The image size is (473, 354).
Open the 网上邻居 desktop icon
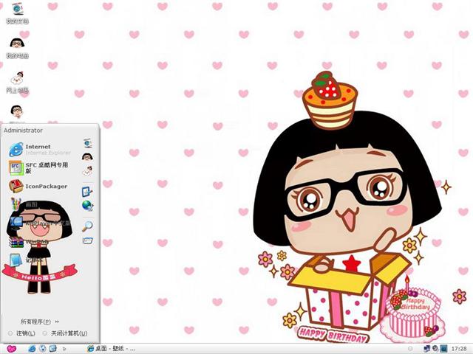[x=16, y=81]
